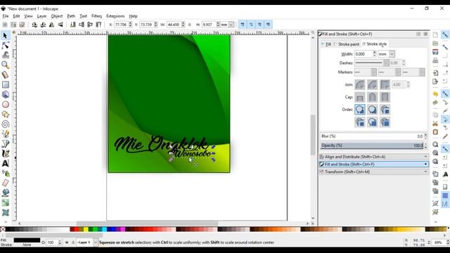The width and height of the screenshot is (450, 253).
Task: Open the Filters menu
Action: [97, 16]
